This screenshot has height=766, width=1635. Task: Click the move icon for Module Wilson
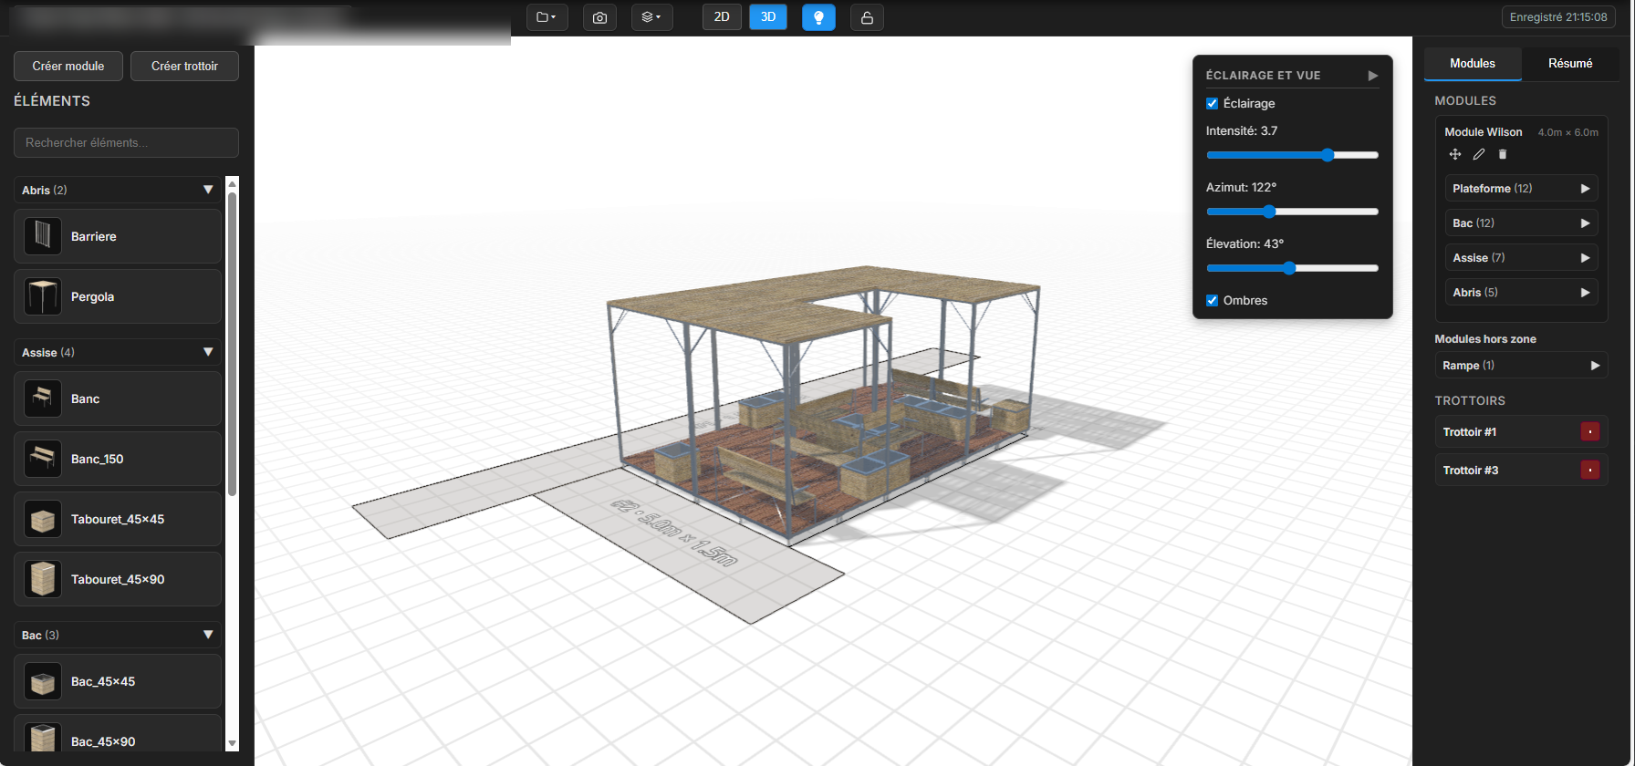click(x=1455, y=154)
